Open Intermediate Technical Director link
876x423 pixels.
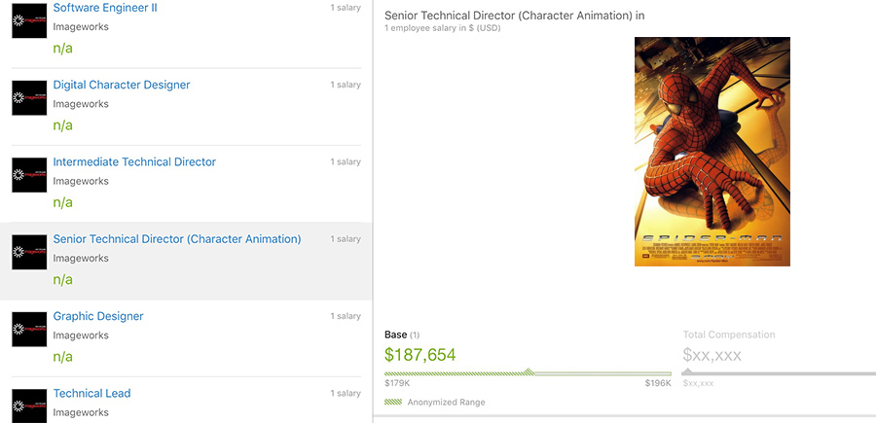(134, 161)
